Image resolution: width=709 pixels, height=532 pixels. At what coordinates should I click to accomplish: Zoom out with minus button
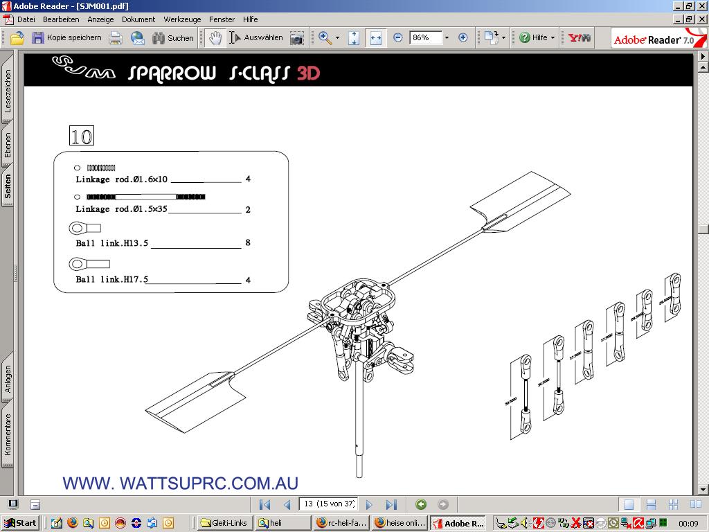click(398, 38)
